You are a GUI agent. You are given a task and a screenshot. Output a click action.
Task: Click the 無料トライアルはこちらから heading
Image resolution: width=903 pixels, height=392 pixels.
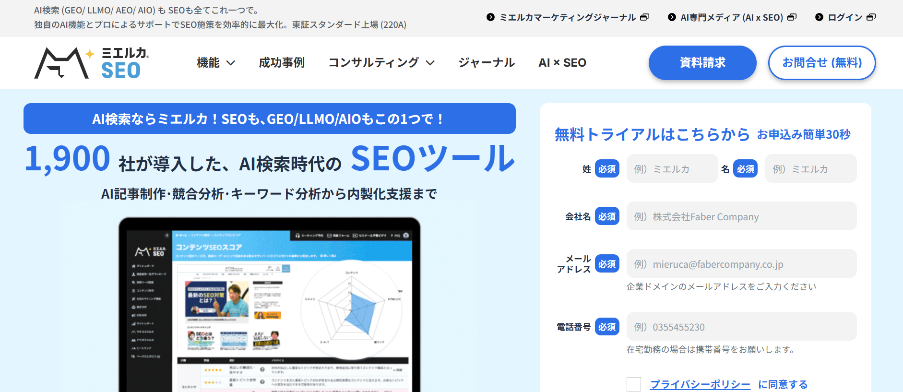[x=652, y=134]
